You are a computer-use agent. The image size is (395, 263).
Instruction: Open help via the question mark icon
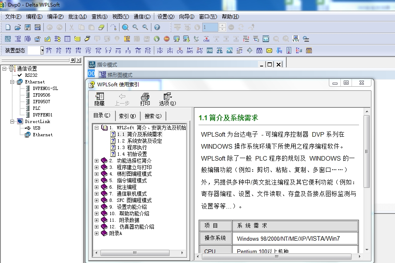[157, 27]
